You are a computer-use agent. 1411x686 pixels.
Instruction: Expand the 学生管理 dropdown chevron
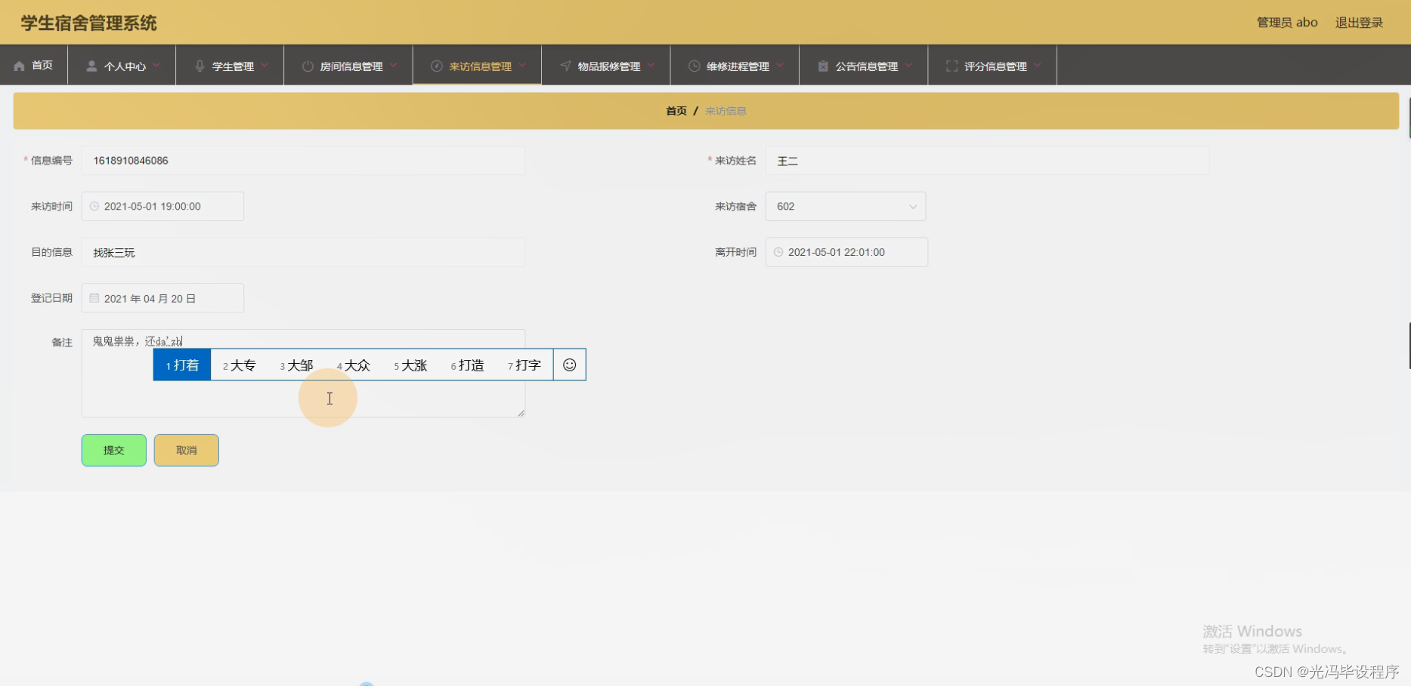(266, 66)
